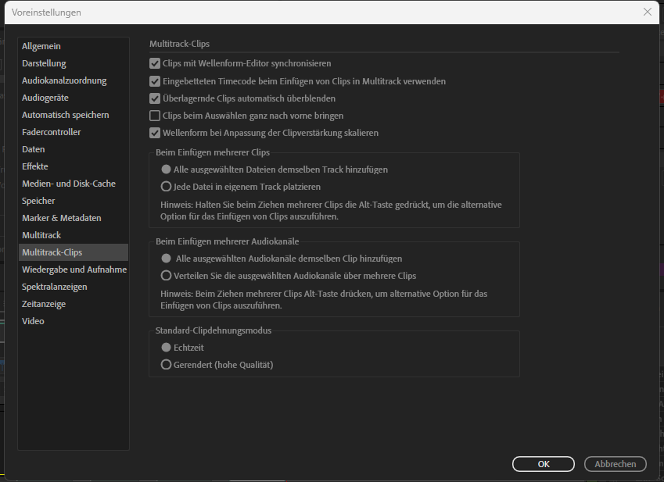The image size is (664, 482).
Task: Dismiss the dialog via Abbrechen
Action: click(x=615, y=463)
